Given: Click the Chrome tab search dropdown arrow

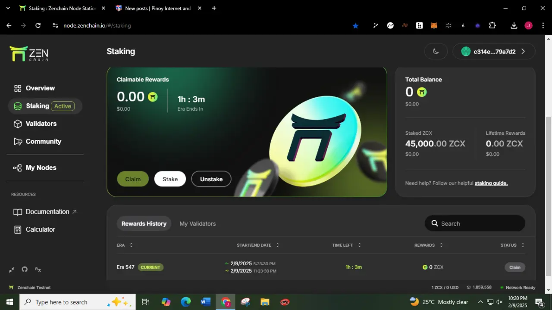Looking at the screenshot, I should click(x=8, y=8).
